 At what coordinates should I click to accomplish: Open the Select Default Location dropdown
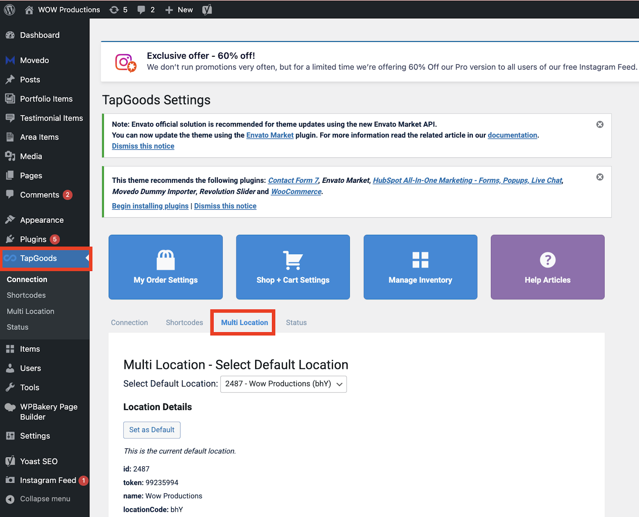pos(283,384)
